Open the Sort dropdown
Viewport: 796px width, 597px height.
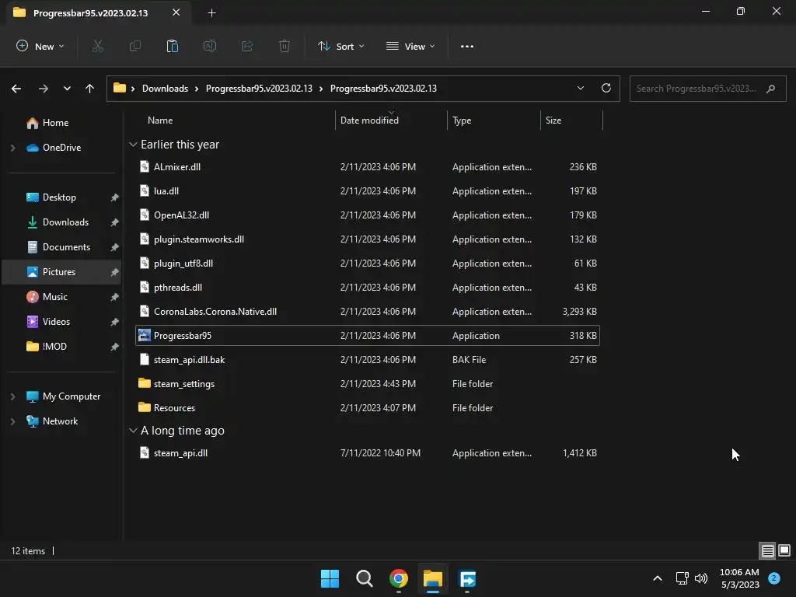coord(341,46)
